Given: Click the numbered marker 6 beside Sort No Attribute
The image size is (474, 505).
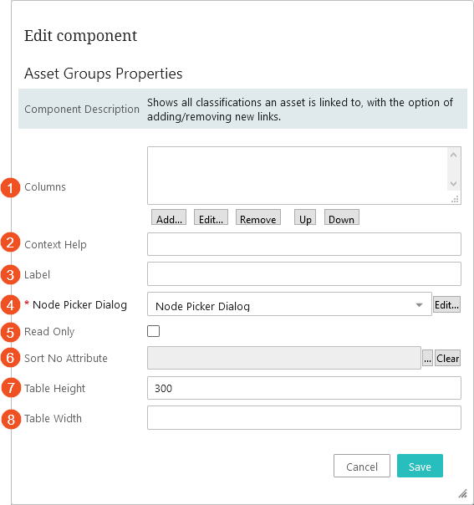Looking at the screenshot, I should click(x=11, y=358).
